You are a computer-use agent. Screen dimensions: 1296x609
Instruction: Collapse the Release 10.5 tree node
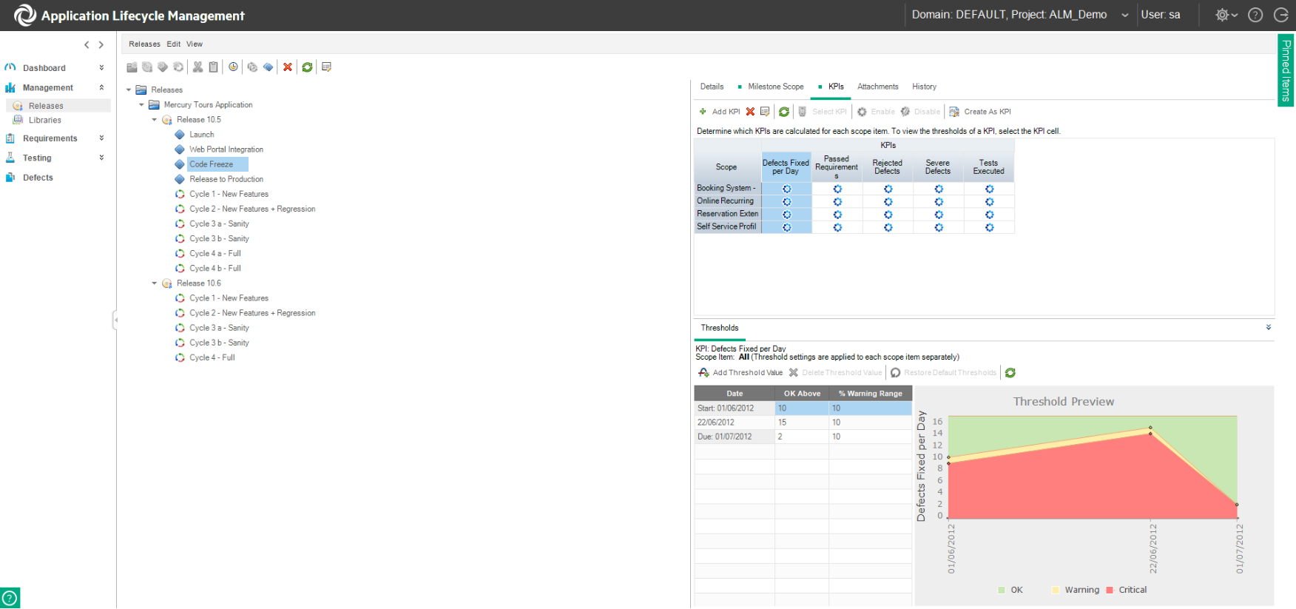(155, 120)
